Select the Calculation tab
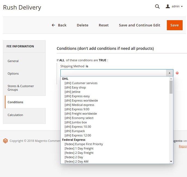 point(15,115)
